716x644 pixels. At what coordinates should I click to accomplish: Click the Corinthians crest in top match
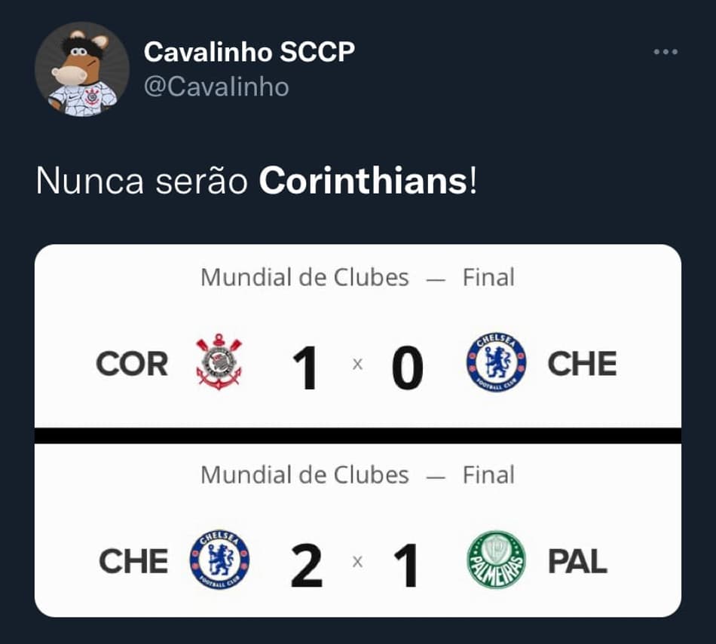(x=219, y=362)
